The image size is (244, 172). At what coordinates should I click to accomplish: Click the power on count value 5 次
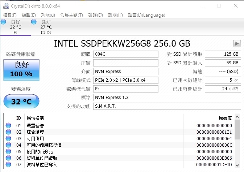223,80
